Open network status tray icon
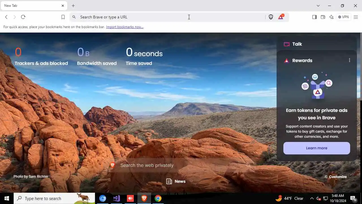The height and width of the screenshot is (204, 362). coord(326,198)
